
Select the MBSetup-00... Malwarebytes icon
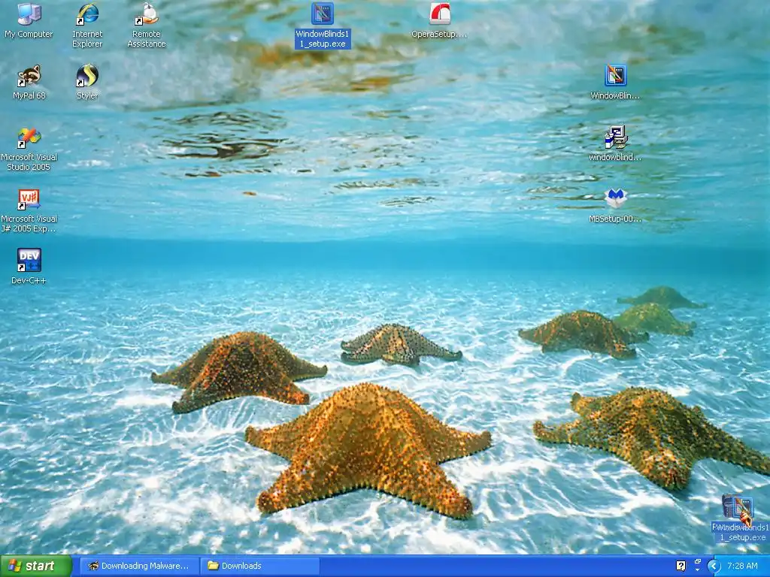point(615,206)
